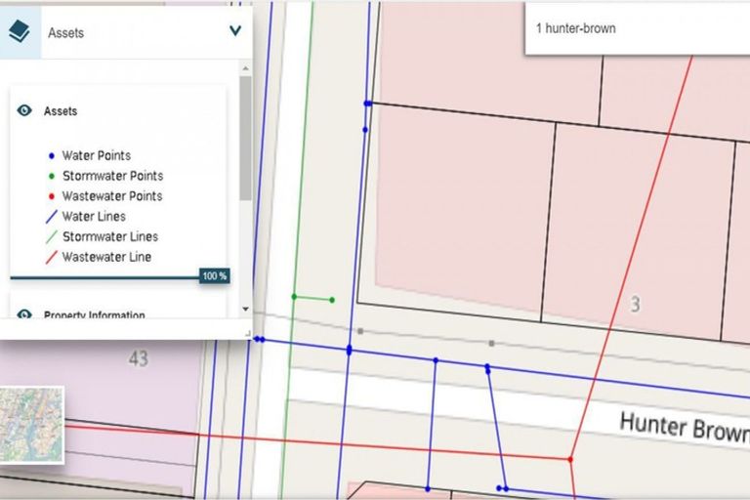
Task: Click the Stormwater Points legend dot
Action: 51,177
